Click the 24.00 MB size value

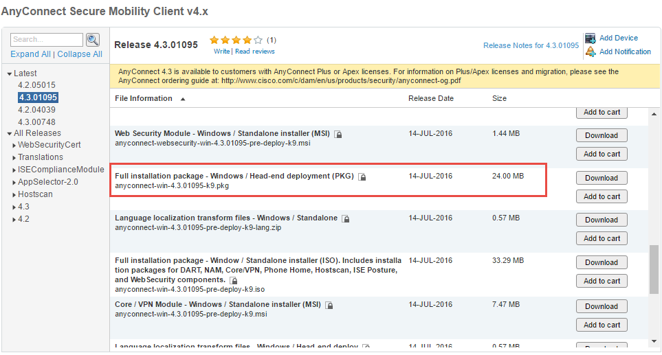(508, 176)
